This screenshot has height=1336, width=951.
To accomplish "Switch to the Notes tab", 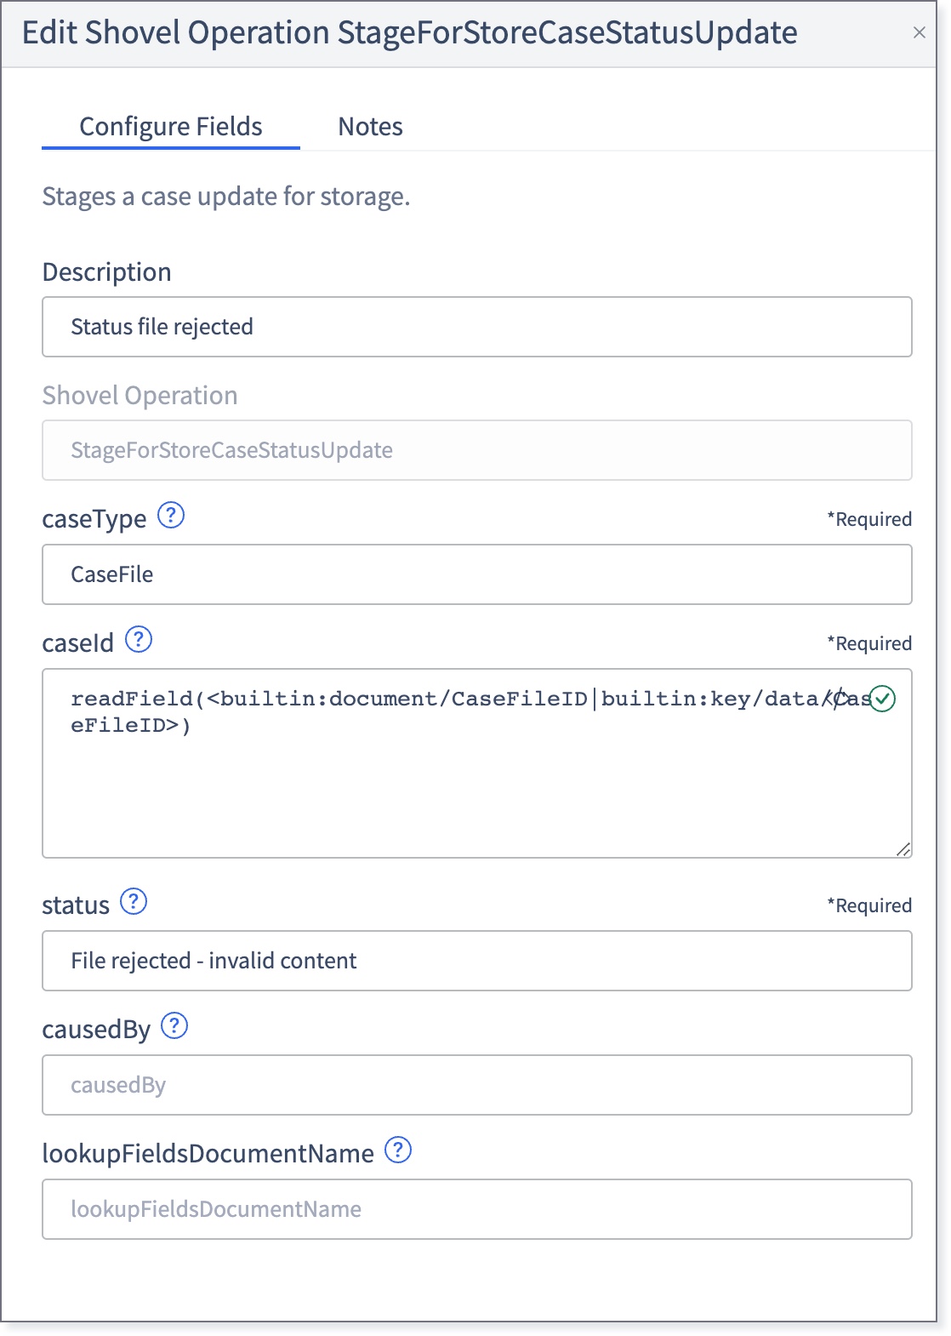I will click(370, 127).
